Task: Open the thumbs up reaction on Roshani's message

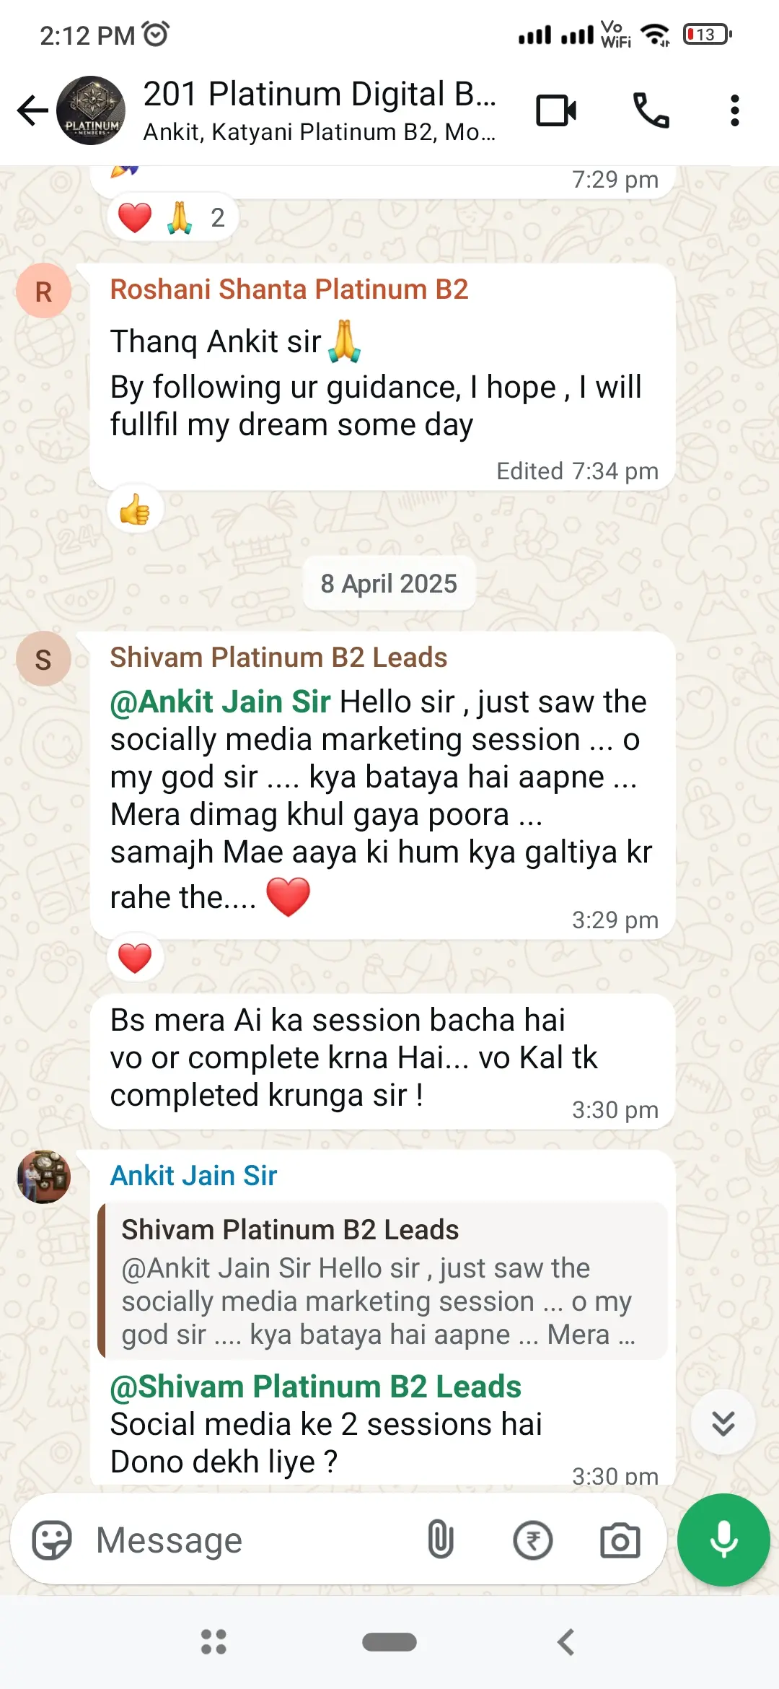Action: tap(135, 510)
